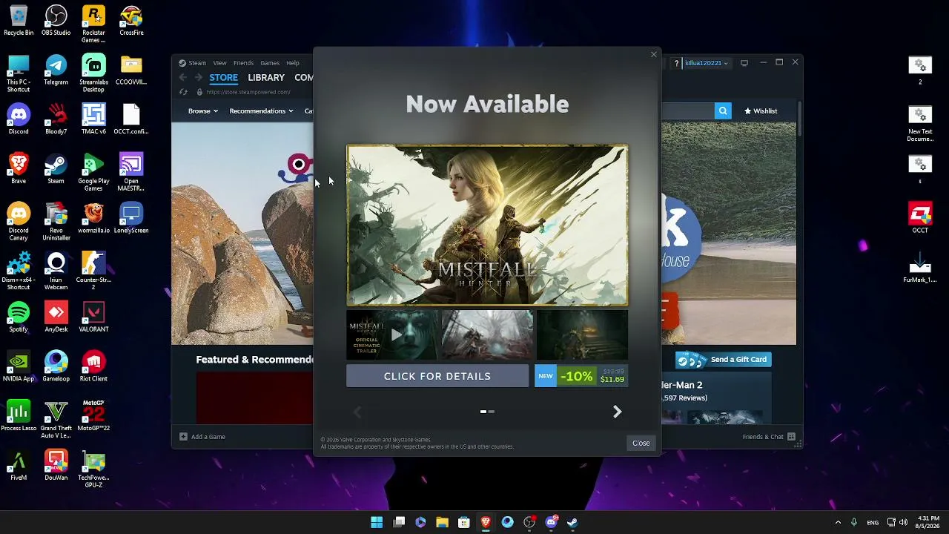Go back with Steam's back arrow

pyautogui.click(x=183, y=77)
